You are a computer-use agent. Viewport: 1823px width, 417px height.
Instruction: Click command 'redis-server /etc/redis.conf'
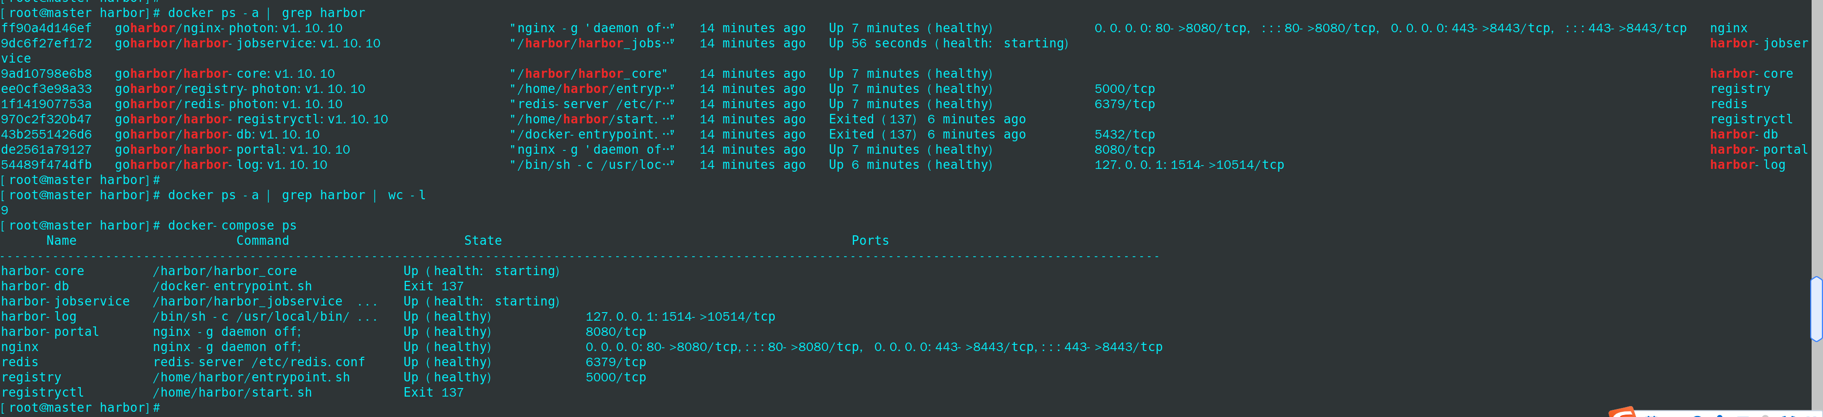pyautogui.click(x=259, y=362)
